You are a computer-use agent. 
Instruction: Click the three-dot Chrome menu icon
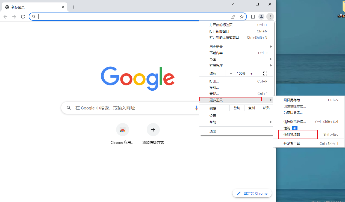click(x=270, y=17)
